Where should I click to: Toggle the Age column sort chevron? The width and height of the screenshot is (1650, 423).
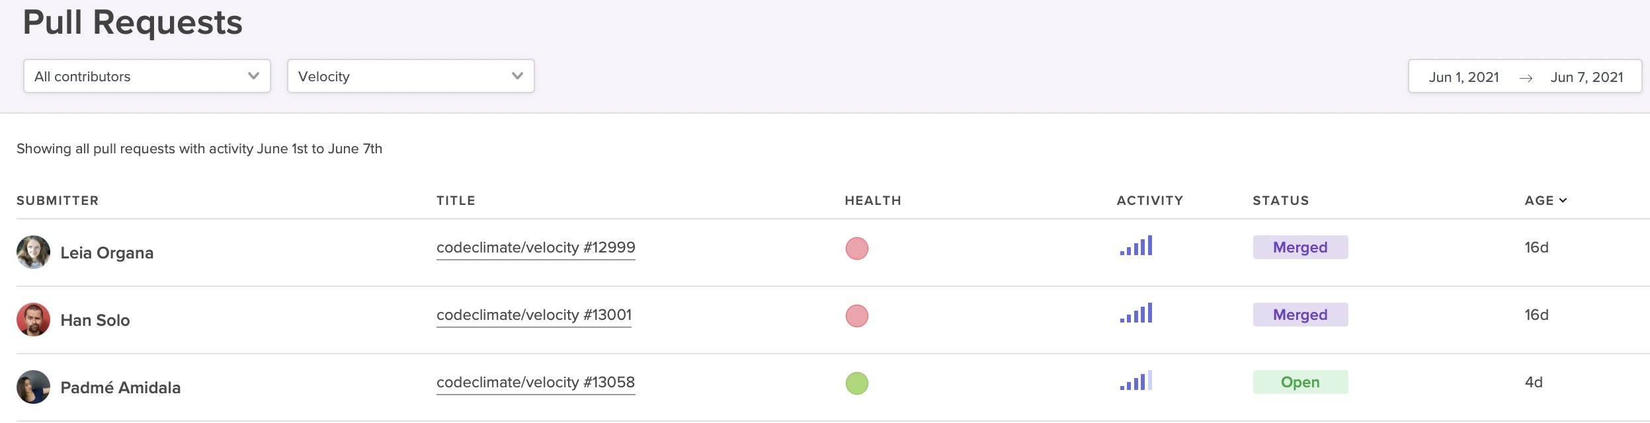coord(1562,200)
